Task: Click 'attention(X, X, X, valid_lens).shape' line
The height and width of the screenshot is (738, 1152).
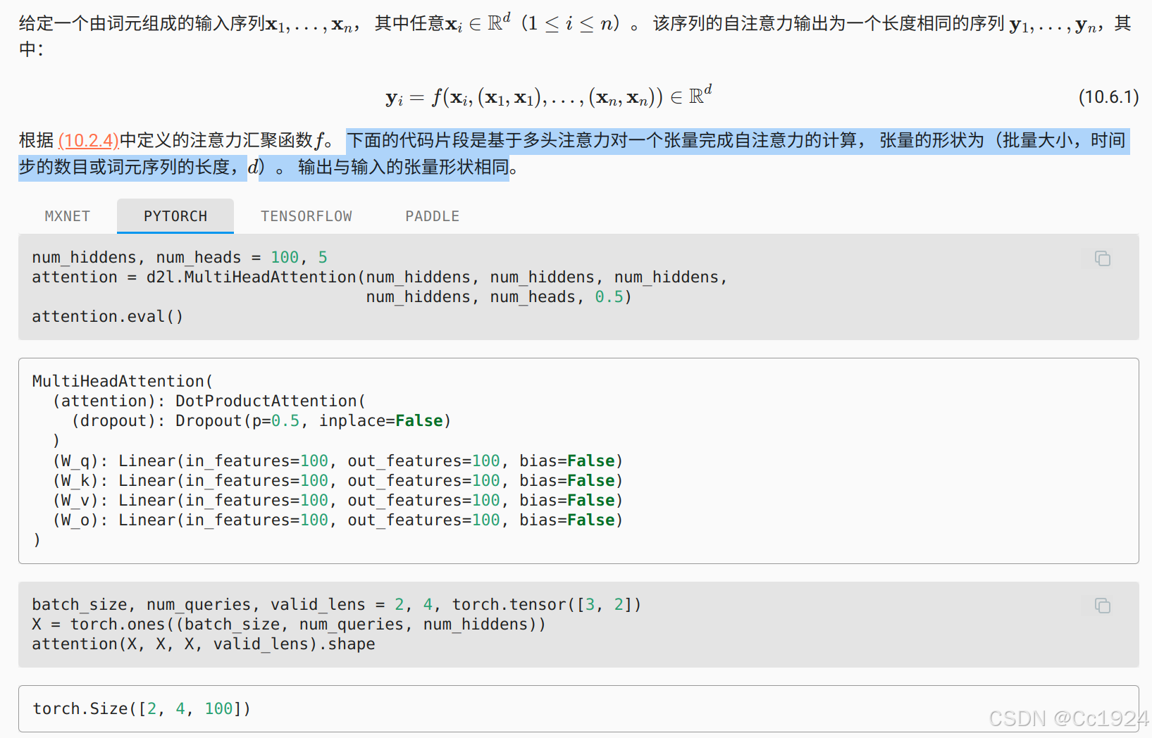Action: [204, 644]
